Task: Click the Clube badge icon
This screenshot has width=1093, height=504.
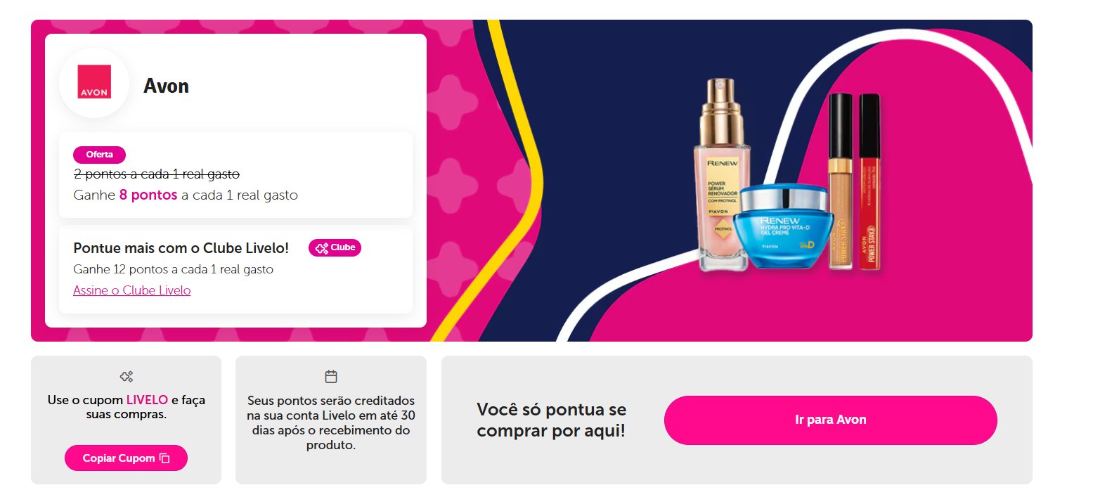Action: coord(335,247)
